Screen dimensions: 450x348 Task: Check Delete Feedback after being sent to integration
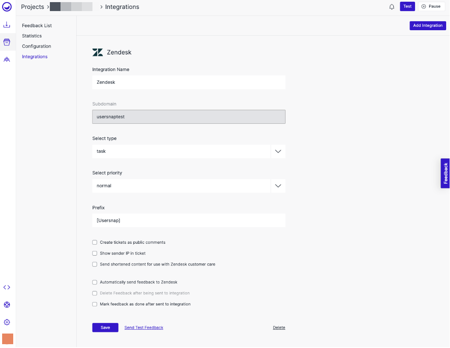95,293
